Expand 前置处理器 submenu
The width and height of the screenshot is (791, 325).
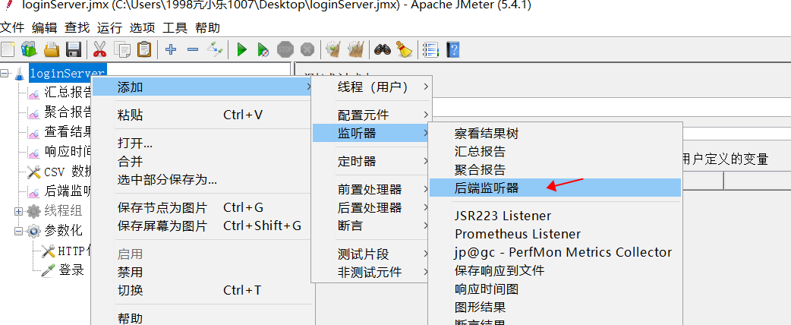[x=371, y=189]
